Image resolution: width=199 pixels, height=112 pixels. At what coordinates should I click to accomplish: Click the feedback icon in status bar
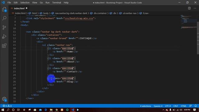coord(190,106)
